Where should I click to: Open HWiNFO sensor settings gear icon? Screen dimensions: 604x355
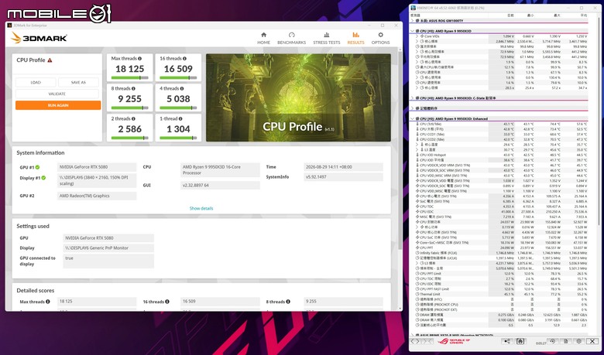[579, 341]
